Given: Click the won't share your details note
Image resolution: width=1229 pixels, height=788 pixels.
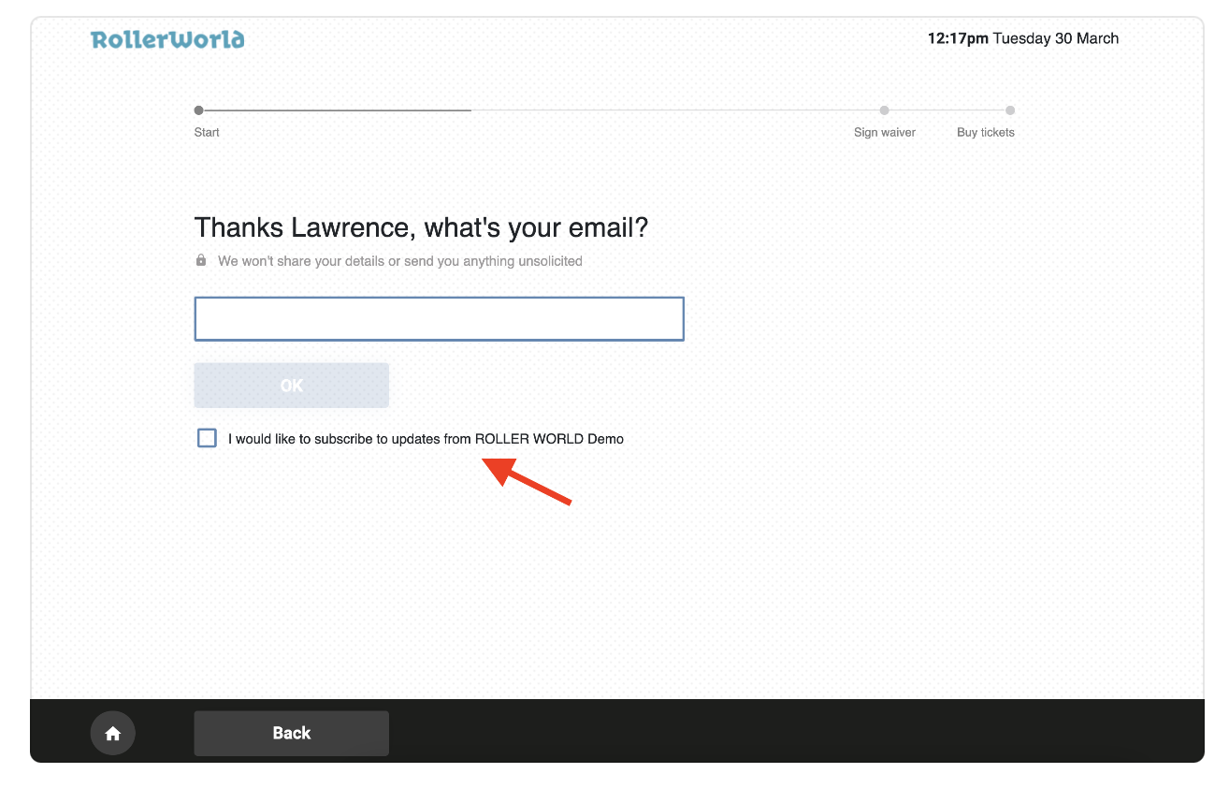Looking at the screenshot, I should pyautogui.click(x=400, y=261).
